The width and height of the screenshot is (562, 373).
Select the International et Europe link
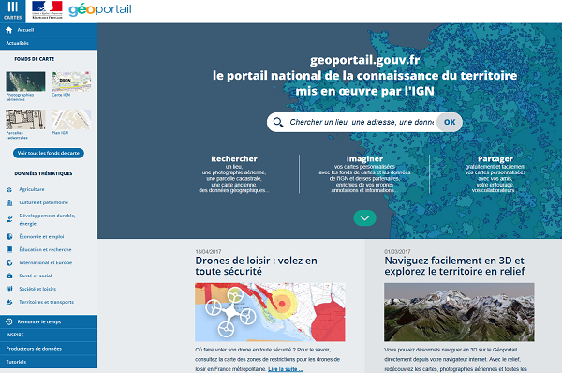(x=46, y=263)
